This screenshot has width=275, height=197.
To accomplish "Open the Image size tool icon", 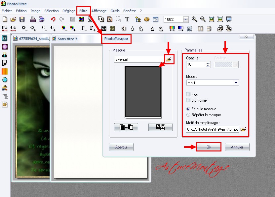I will 101,19.
